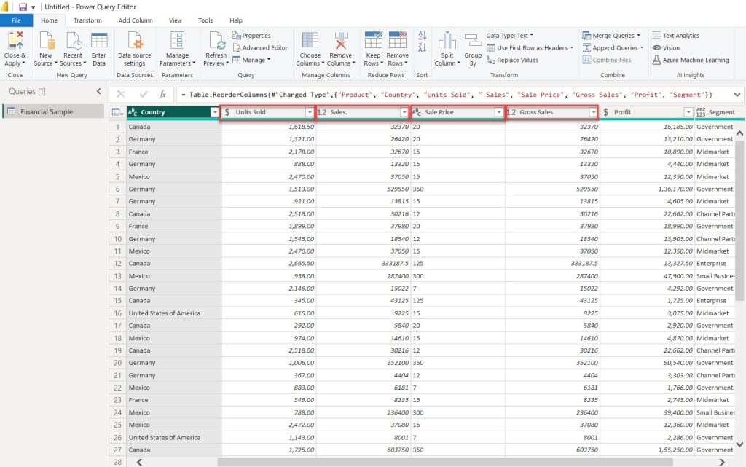Viewport: 746px width, 467px height.
Task: Collapse the Queries pane
Action: 99,91
